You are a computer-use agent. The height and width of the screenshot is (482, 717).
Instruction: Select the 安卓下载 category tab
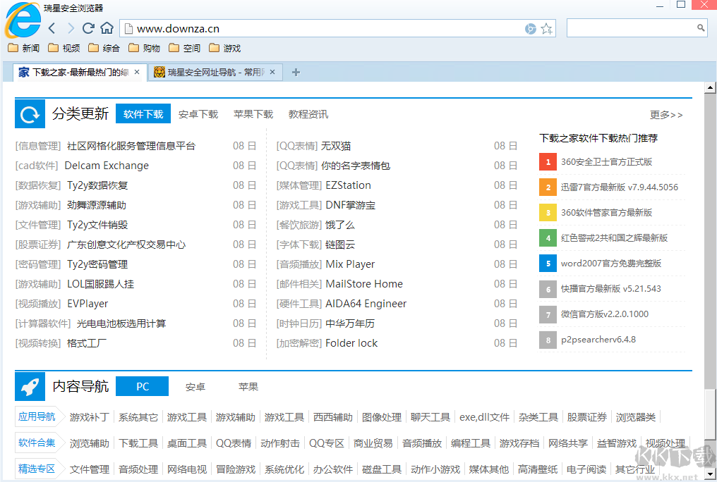[198, 113]
